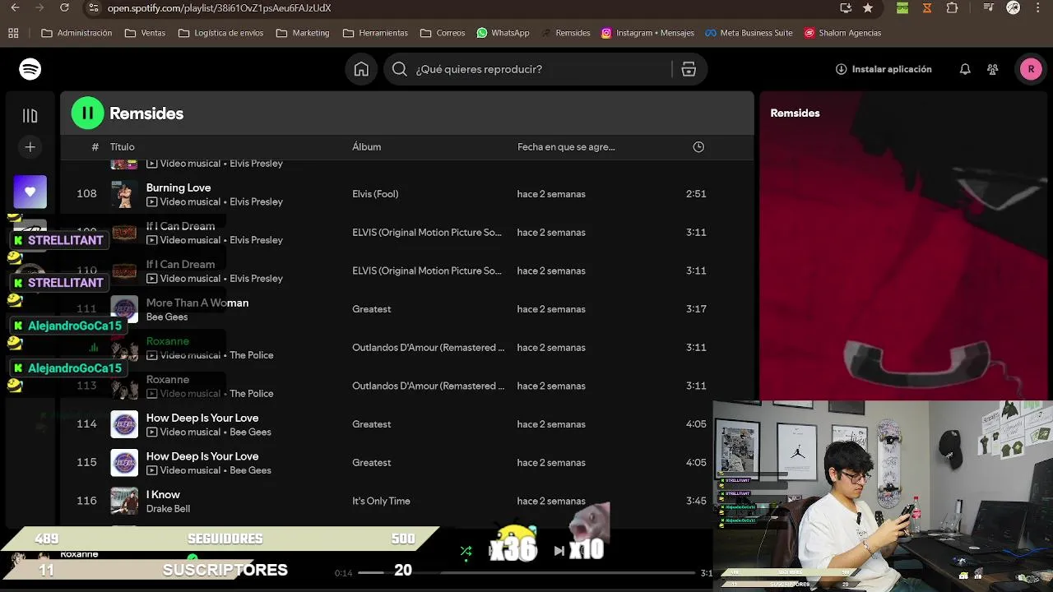This screenshot has height=592, width=1053.
Task: Open Elvis Presley artist under Burning Love
Action: (256, 201)
